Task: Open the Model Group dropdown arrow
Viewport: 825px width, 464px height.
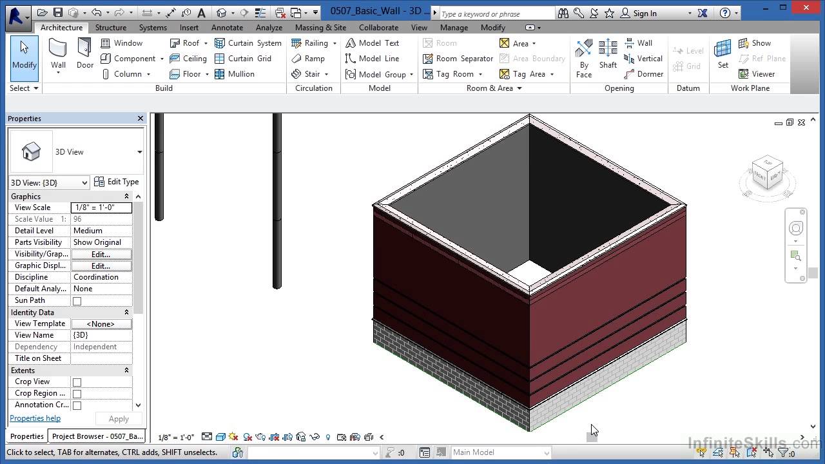Action: click(411, 74)
